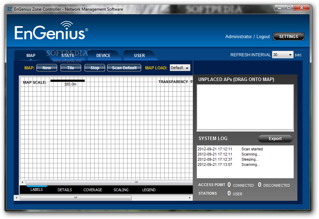This screenshot has width=319, height=219.
Task: Click the outer scrollbar left arrow
Action: coord(16,198)
